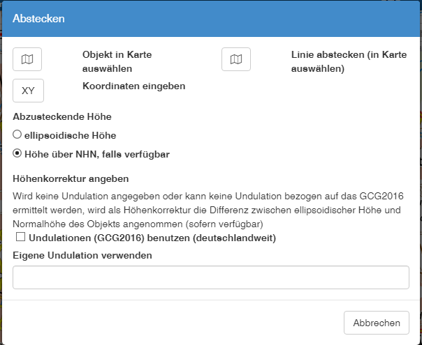The height and width of the screenshot is (345, 422).
Task: Click the Abstecken dialog title
Action: (38, 19)
